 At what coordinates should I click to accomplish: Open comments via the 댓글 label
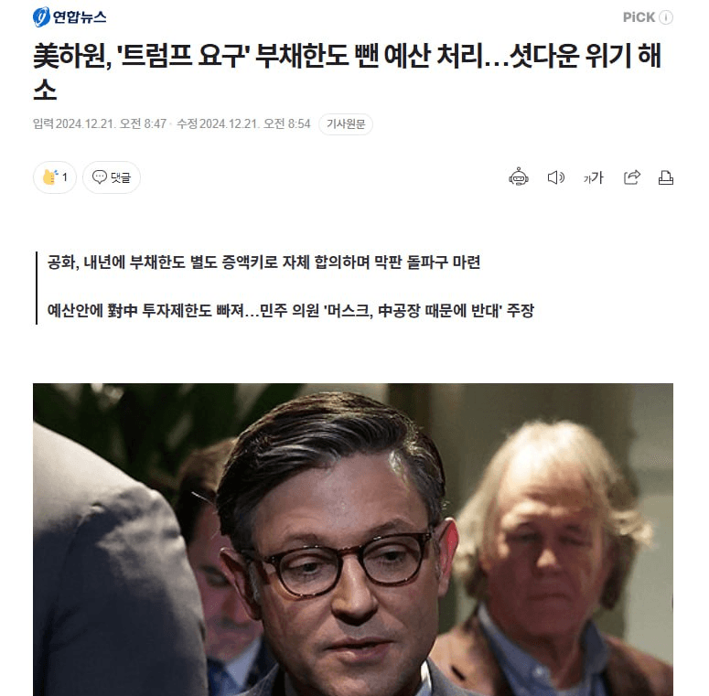click(x=121, y=177)
